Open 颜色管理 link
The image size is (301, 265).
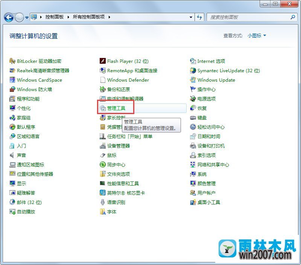207,183
